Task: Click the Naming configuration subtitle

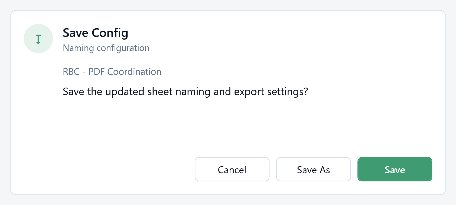Action: 106,48
